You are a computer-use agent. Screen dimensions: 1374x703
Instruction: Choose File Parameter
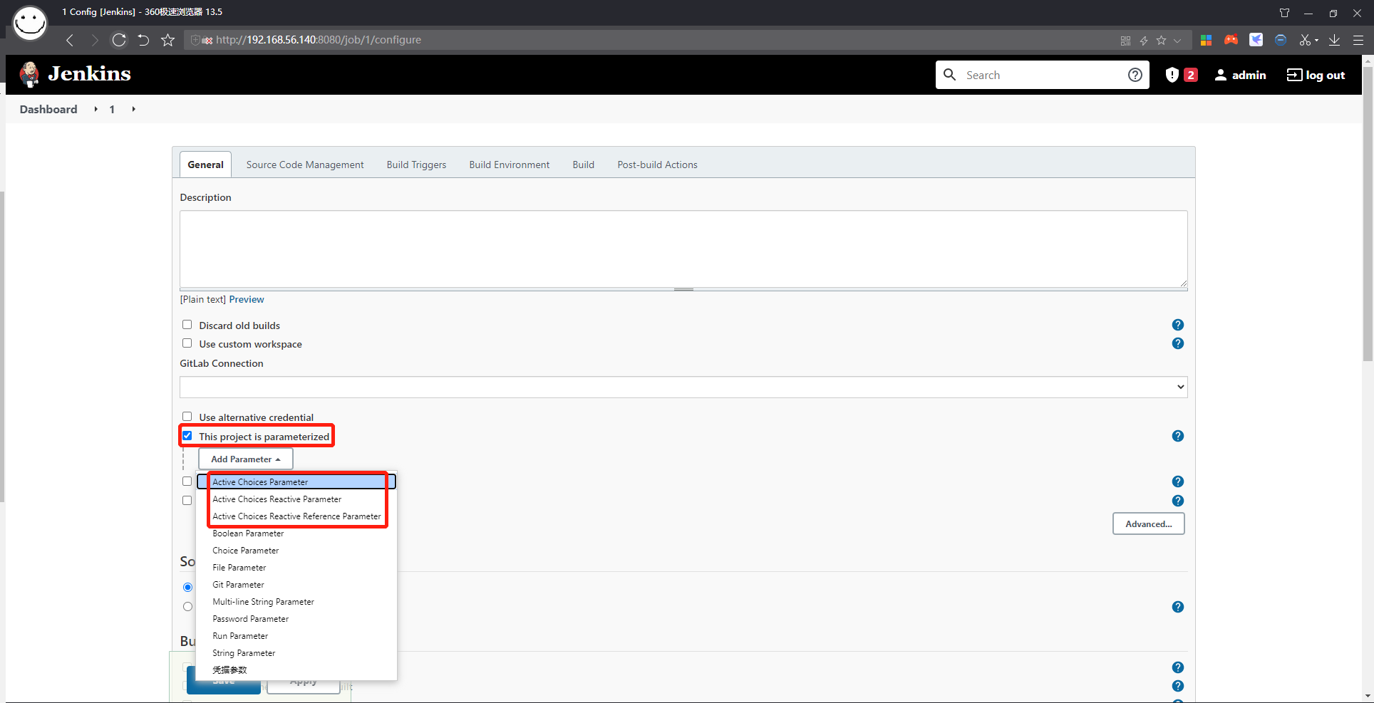(296, 568)
